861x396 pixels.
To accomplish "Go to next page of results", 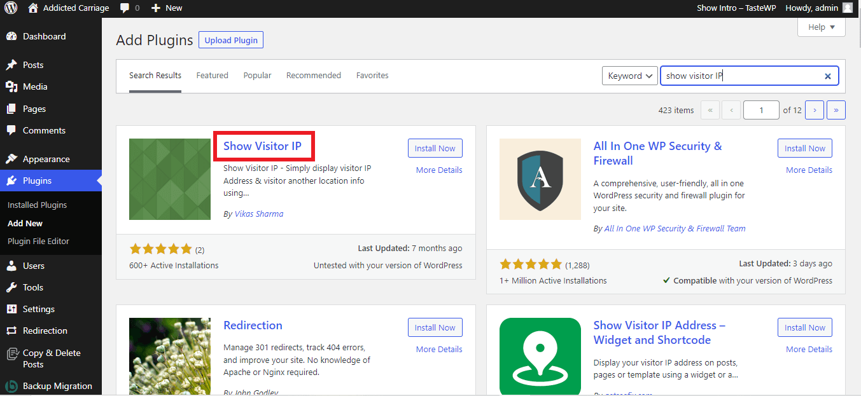I will (x=815, y=110).
